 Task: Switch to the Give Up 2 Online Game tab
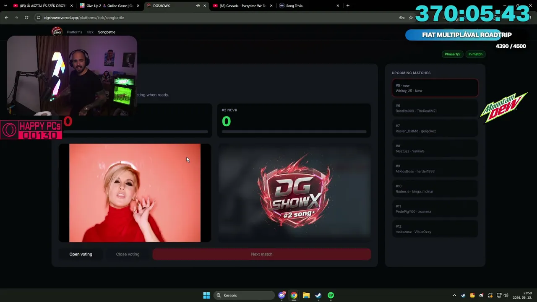tap(109, 6)
